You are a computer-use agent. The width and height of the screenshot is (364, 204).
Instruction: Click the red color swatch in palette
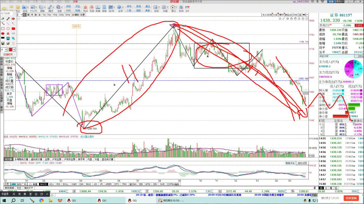pos(10,49)
